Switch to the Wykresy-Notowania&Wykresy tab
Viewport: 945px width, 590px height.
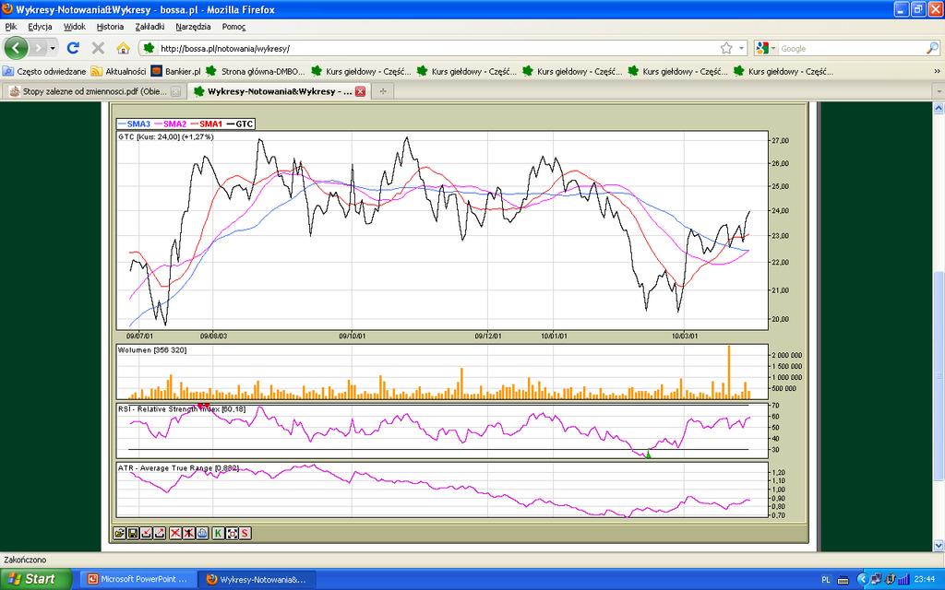click(279, 91)
